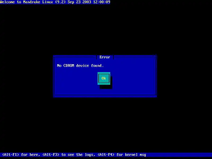Click the "No CDROM device found." message
Image resolution: width=212 pixels, height=159 pixels.
click(x=80, y=65)
